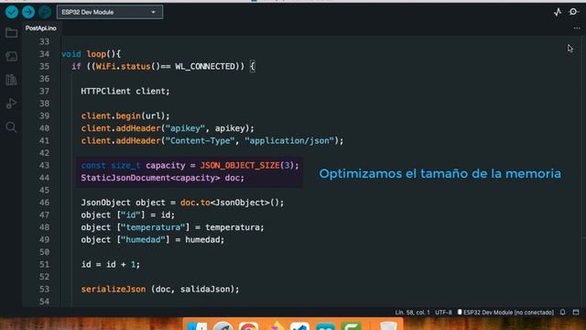This screenshot has width=586, height=330.
Task: Click on client.begin(url); line
Action: click(125, 115)
